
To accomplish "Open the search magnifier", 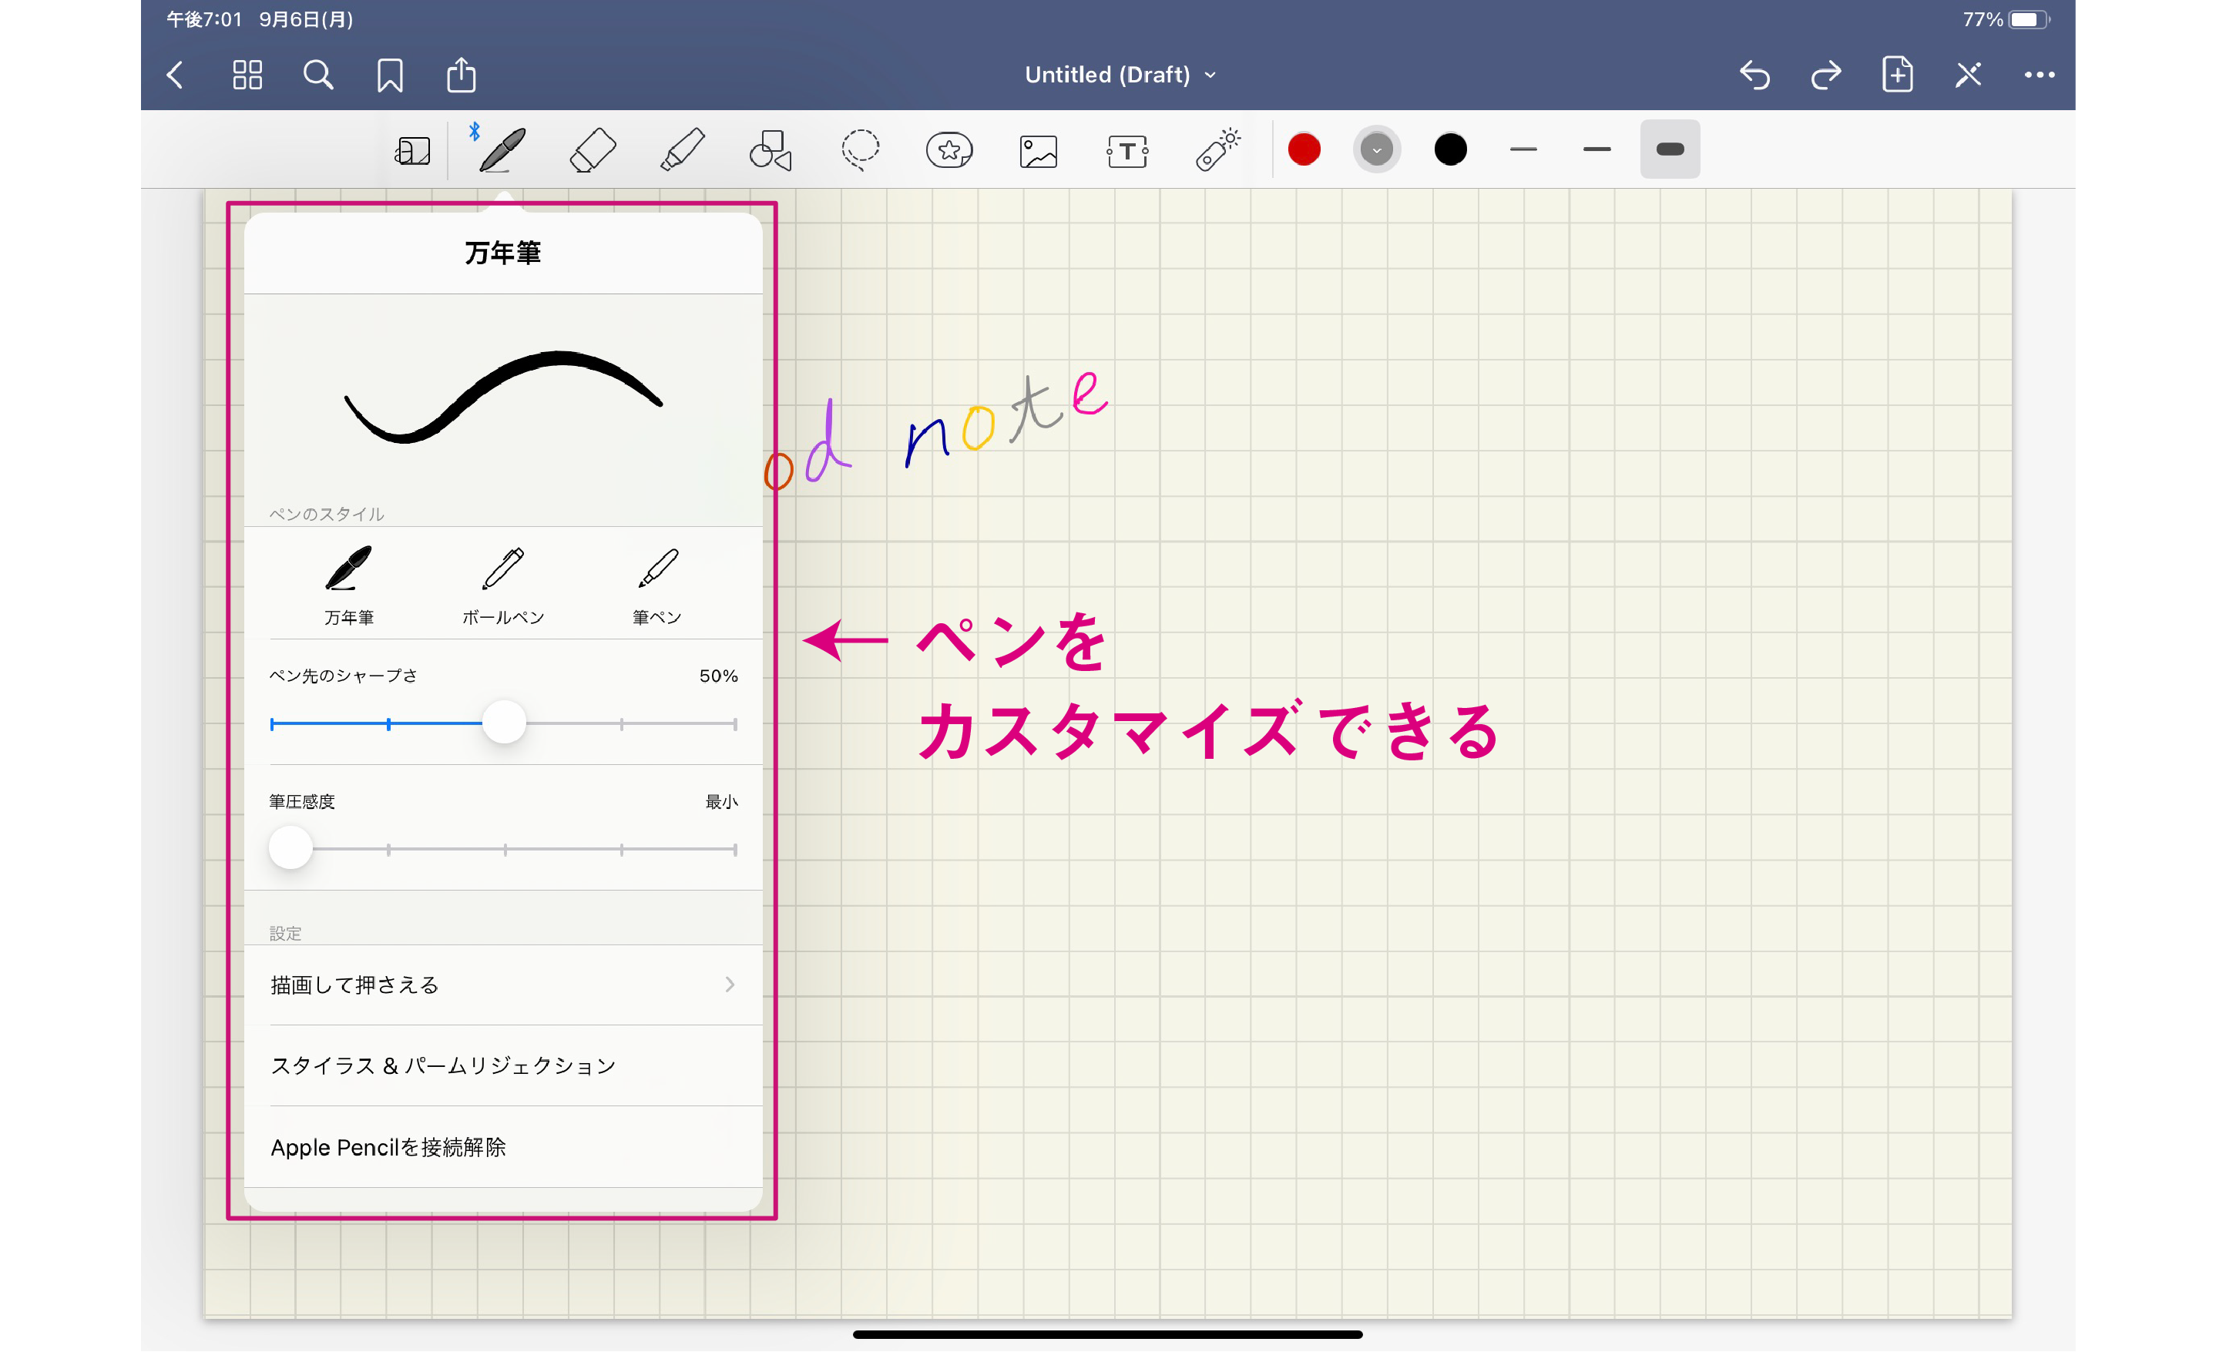I will click(x=317, y=75).
